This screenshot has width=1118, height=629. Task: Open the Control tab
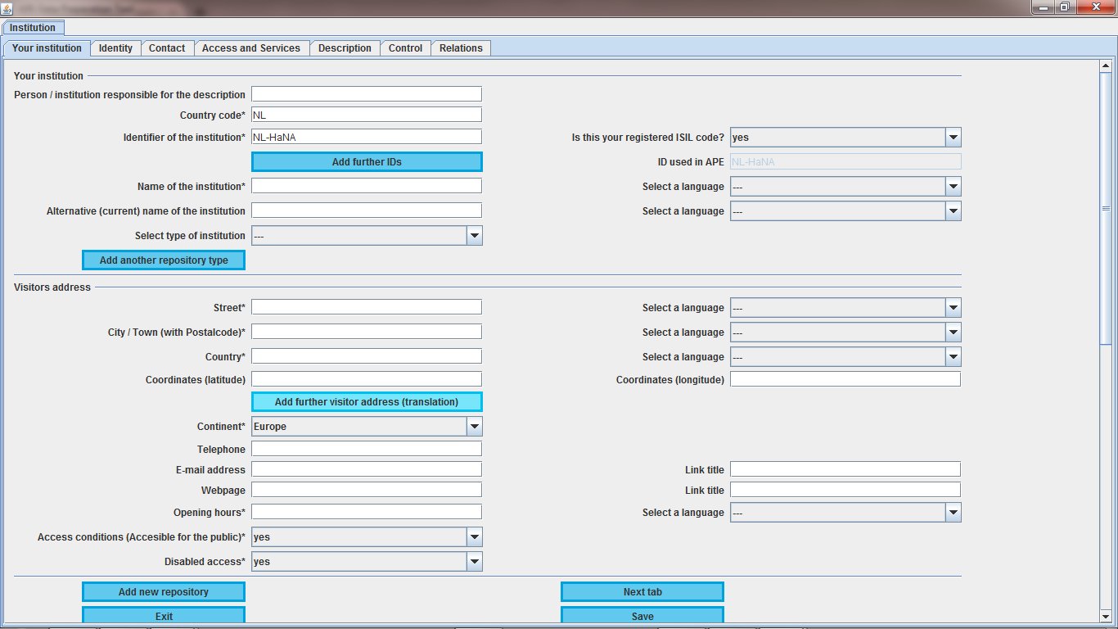pyautogui.click(x=405, y=48)
